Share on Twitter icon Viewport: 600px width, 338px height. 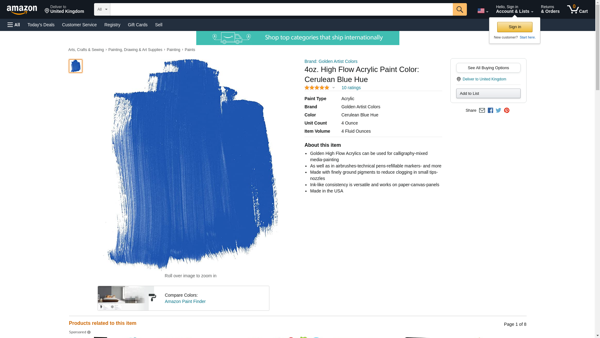tap(498, 110)
